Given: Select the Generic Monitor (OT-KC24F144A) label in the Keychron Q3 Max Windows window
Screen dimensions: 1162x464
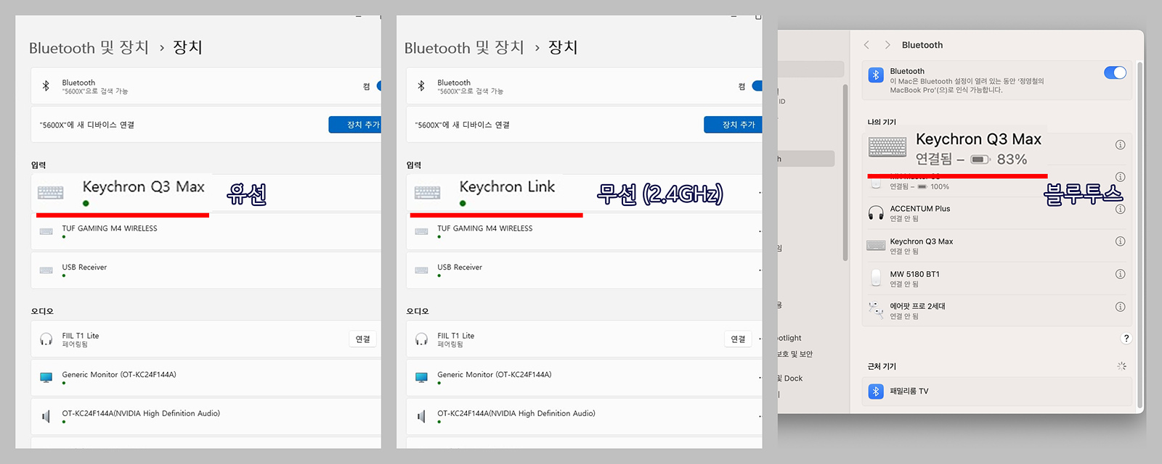Looking at the screenshot, I should (x=119, y=375).
